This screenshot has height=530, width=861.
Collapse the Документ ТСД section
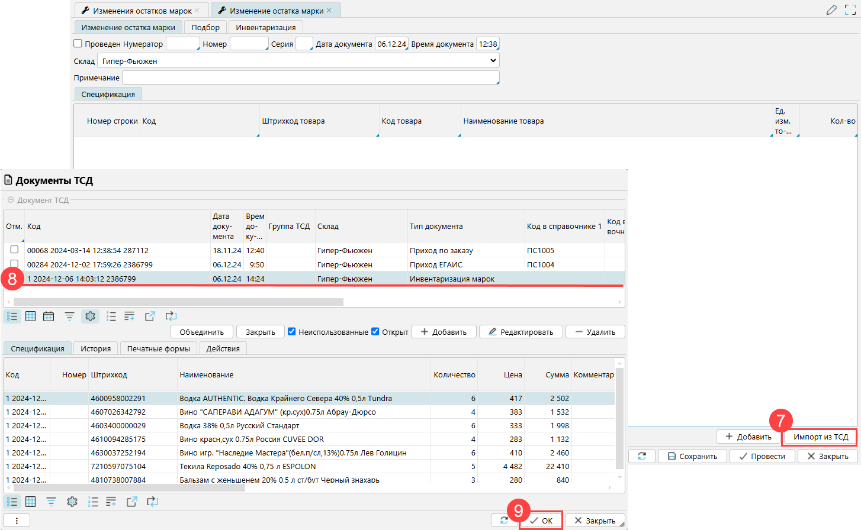(x=11, y=200)
